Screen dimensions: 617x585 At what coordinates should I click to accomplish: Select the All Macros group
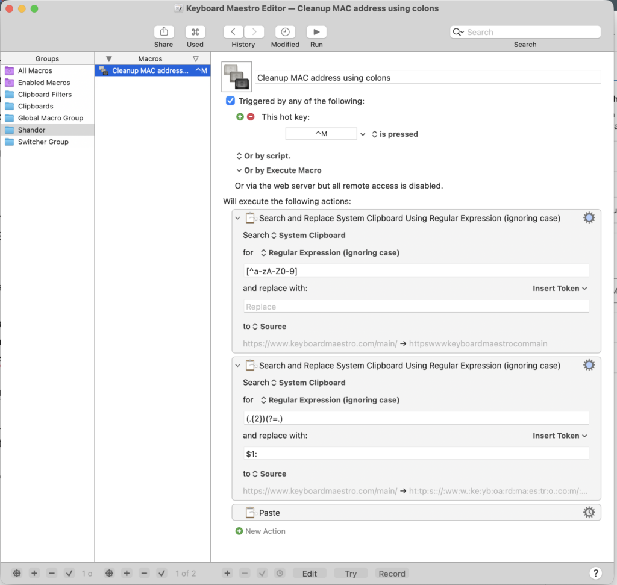click(35, 70)
